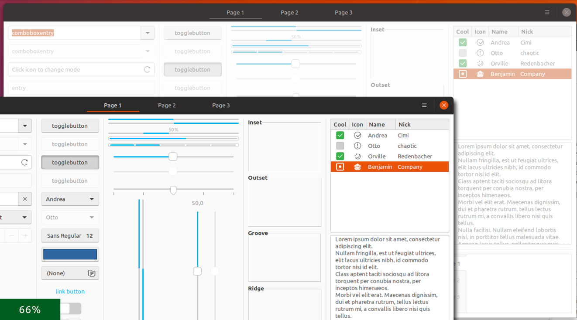Image resolution: width=577 pixels, height=320 pixels.
Task: Select Page 2 tab in background window
Action: pos(289,12)
